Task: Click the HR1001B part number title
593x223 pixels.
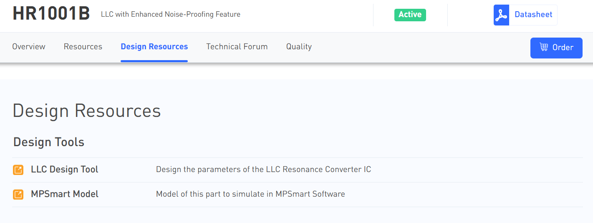Action: tap(51, 14)
